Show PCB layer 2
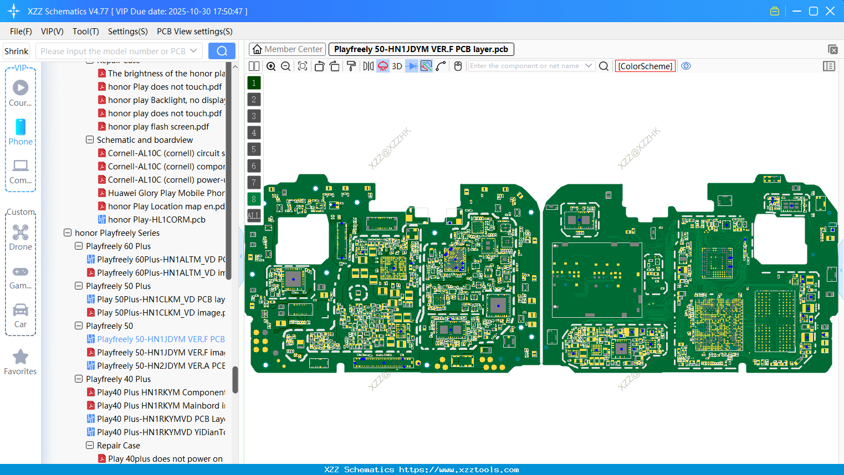The image size is (844, 475). [254, 99]
